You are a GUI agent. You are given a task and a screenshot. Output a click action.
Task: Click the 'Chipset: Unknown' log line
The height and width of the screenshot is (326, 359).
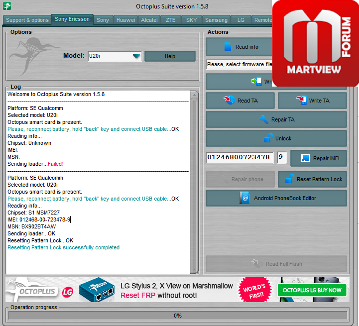(x=29, y=143)
